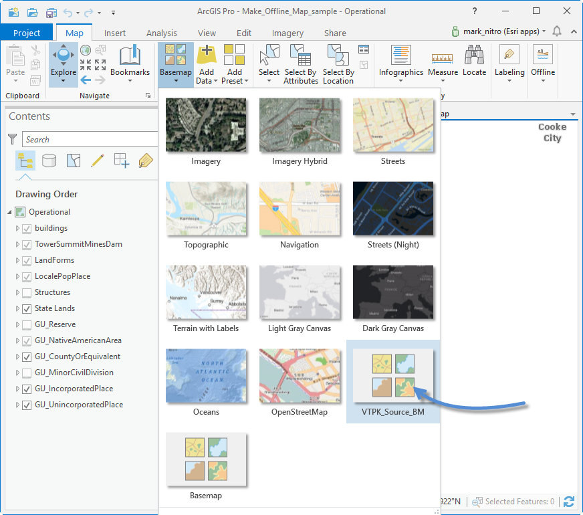
Task: Toggle LandForms layer checkbox
Action: click(26, 261)
